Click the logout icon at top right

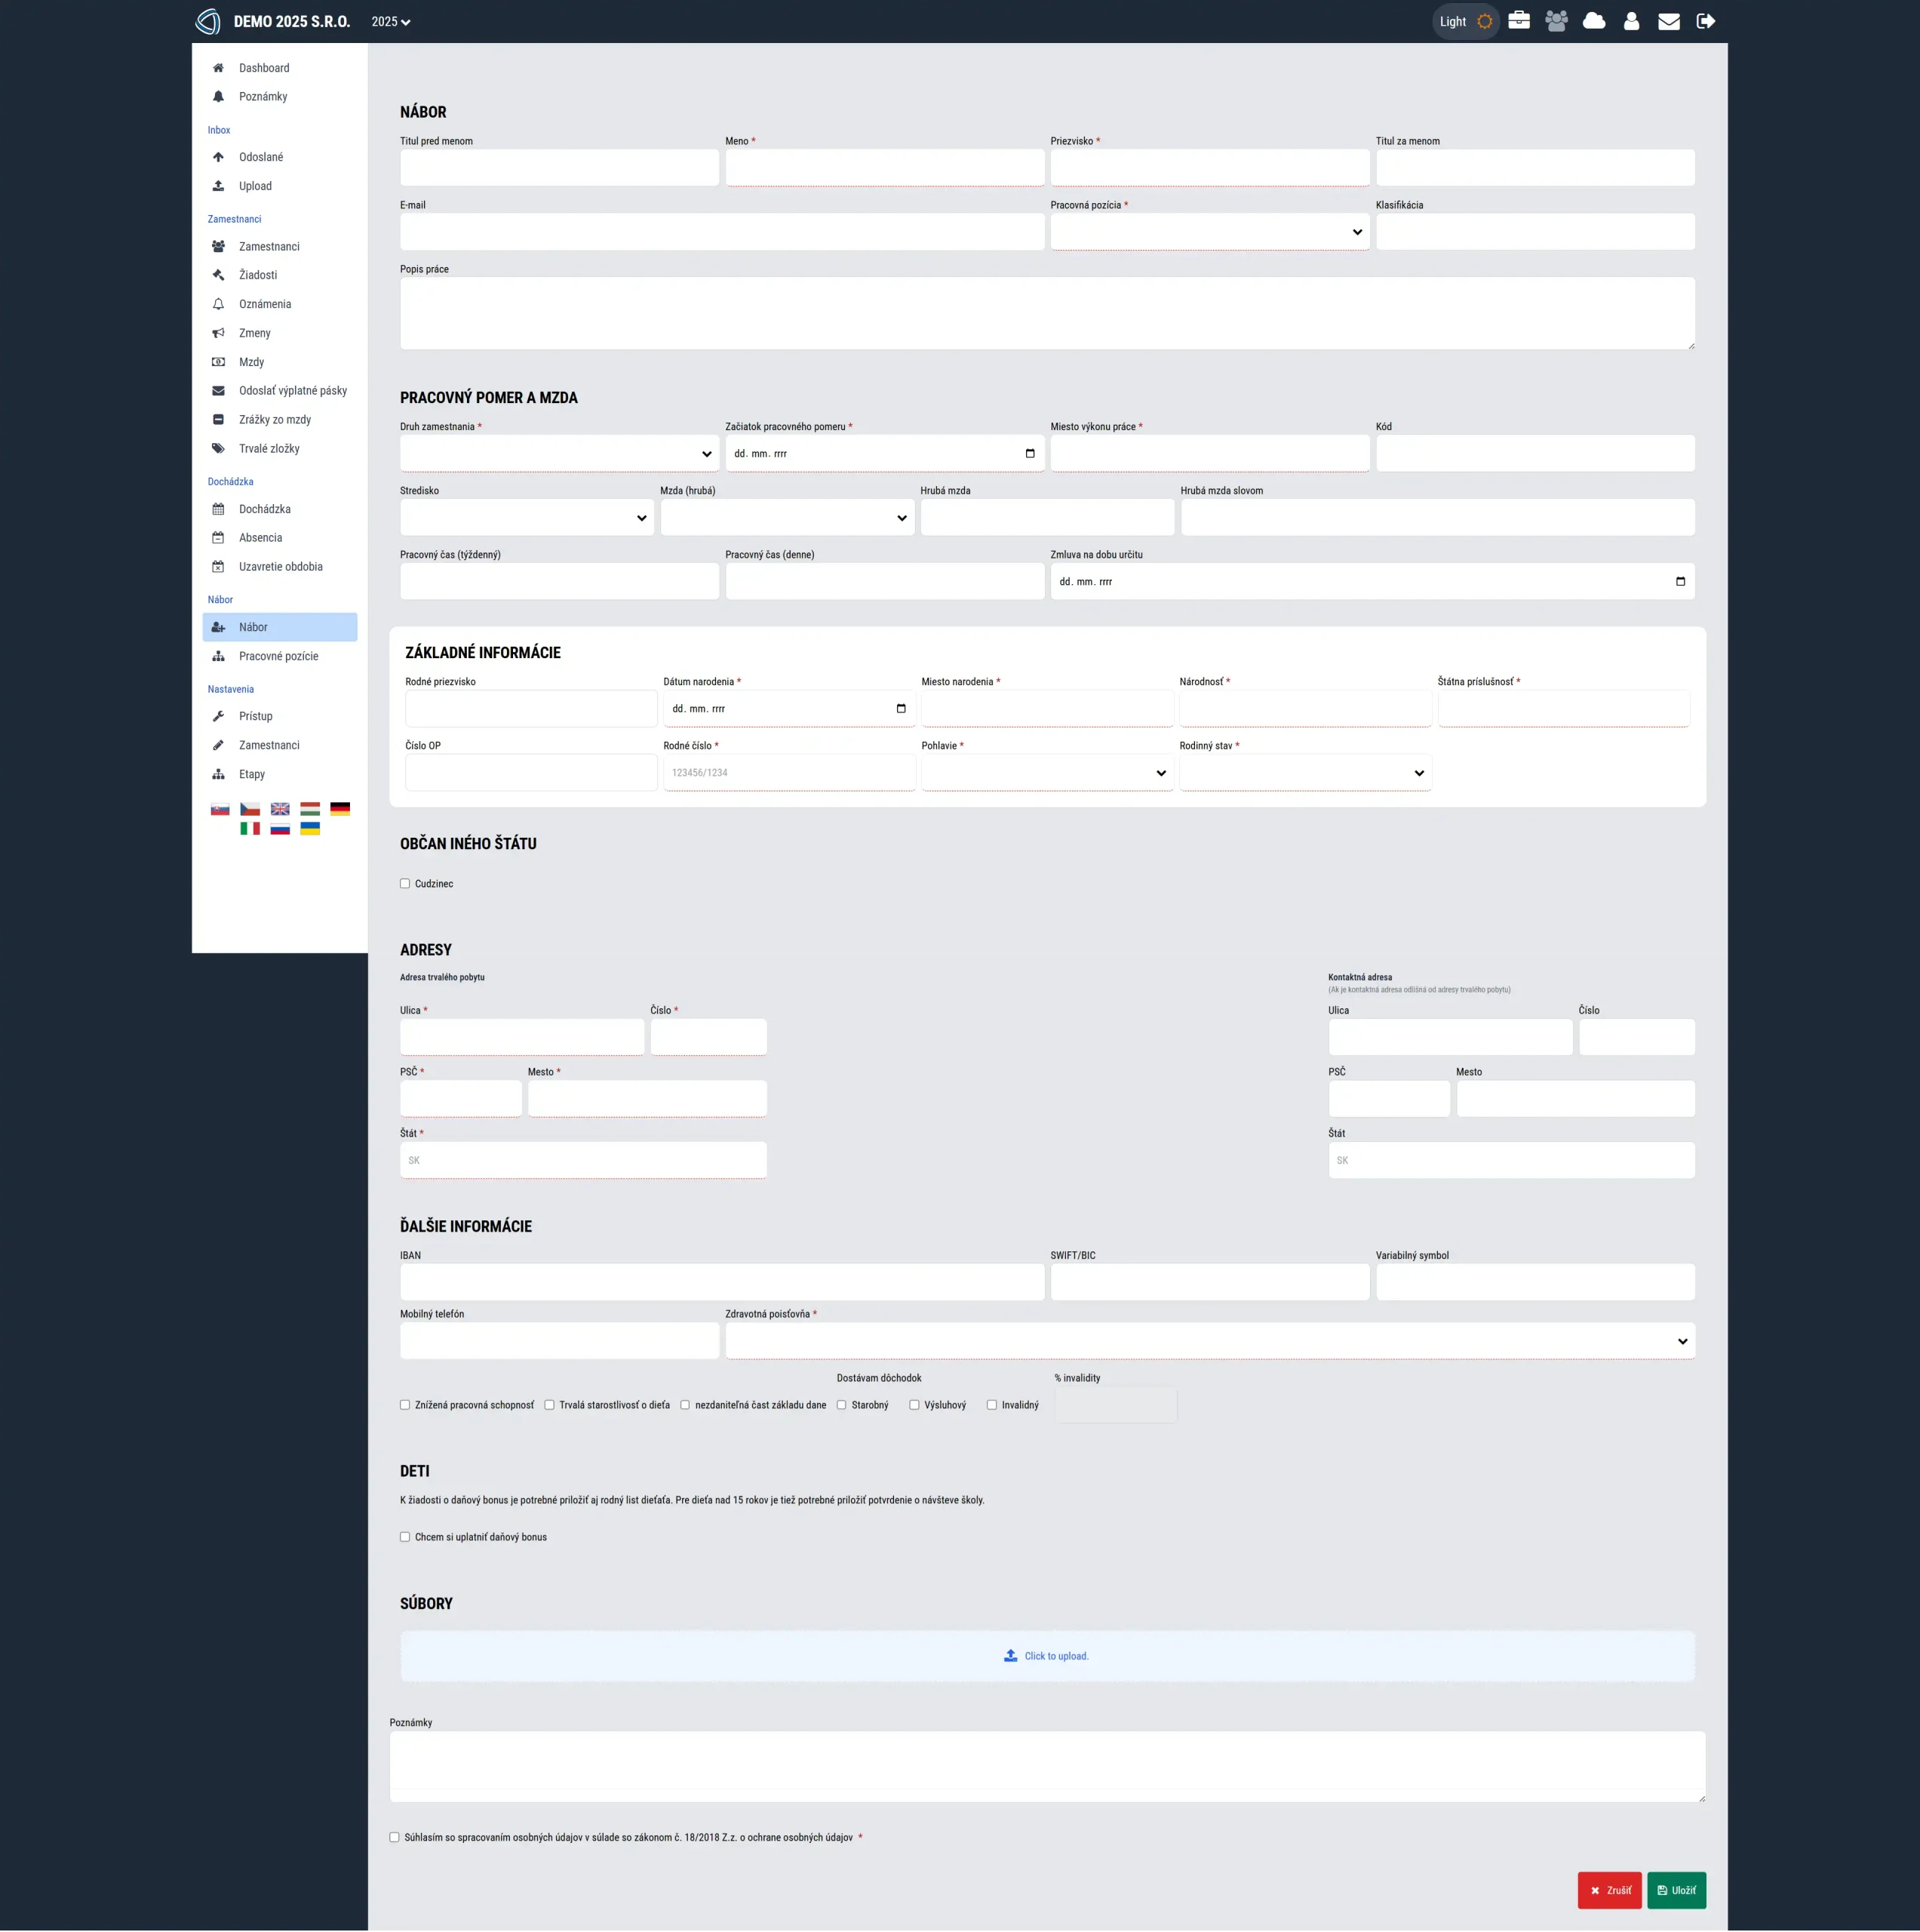coord(1705,21)
